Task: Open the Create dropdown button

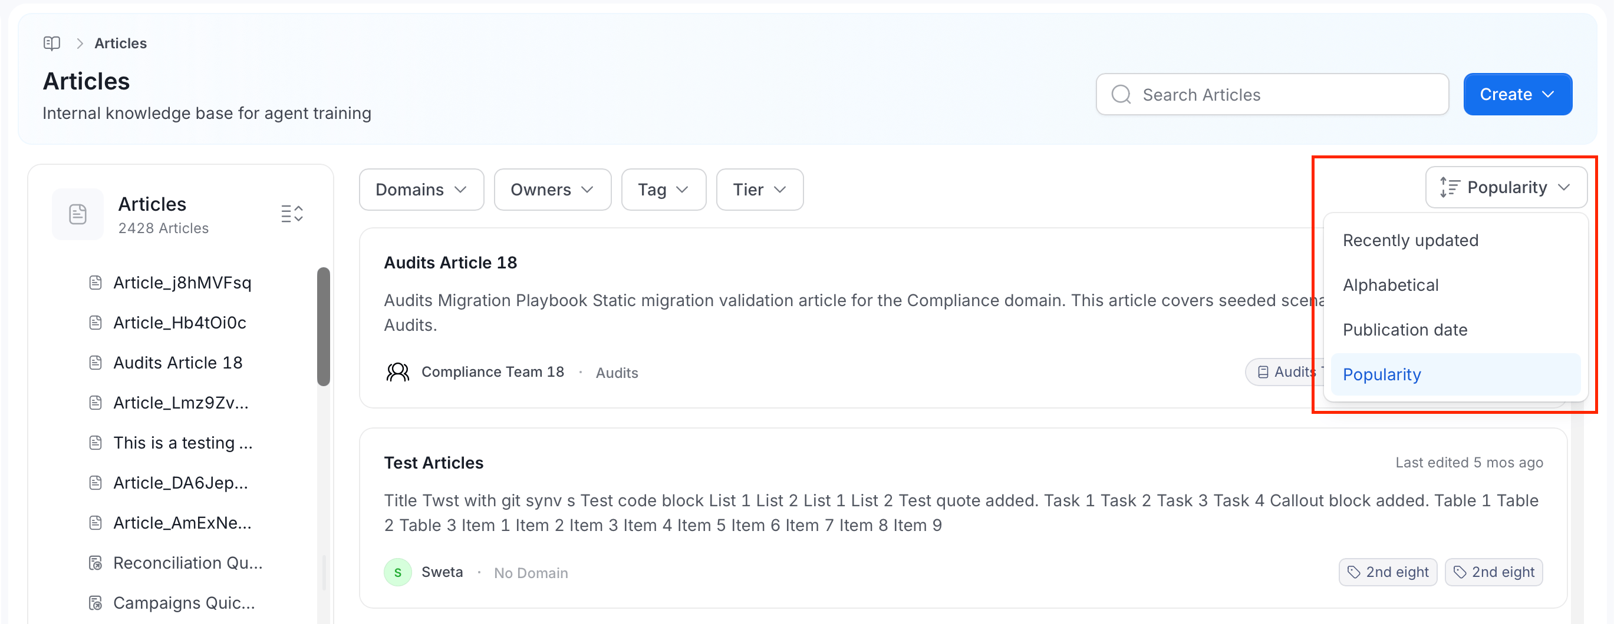Action: click(x=1517, y=95)
